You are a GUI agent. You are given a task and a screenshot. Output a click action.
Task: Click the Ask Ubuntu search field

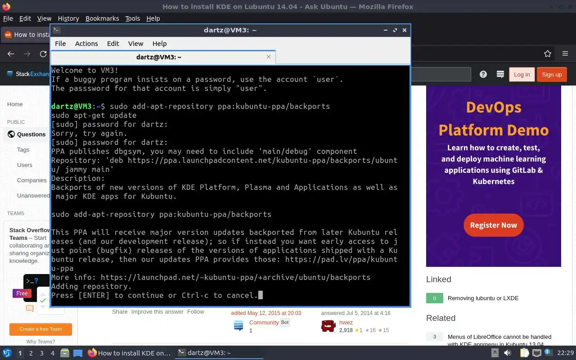pos(441,74)
